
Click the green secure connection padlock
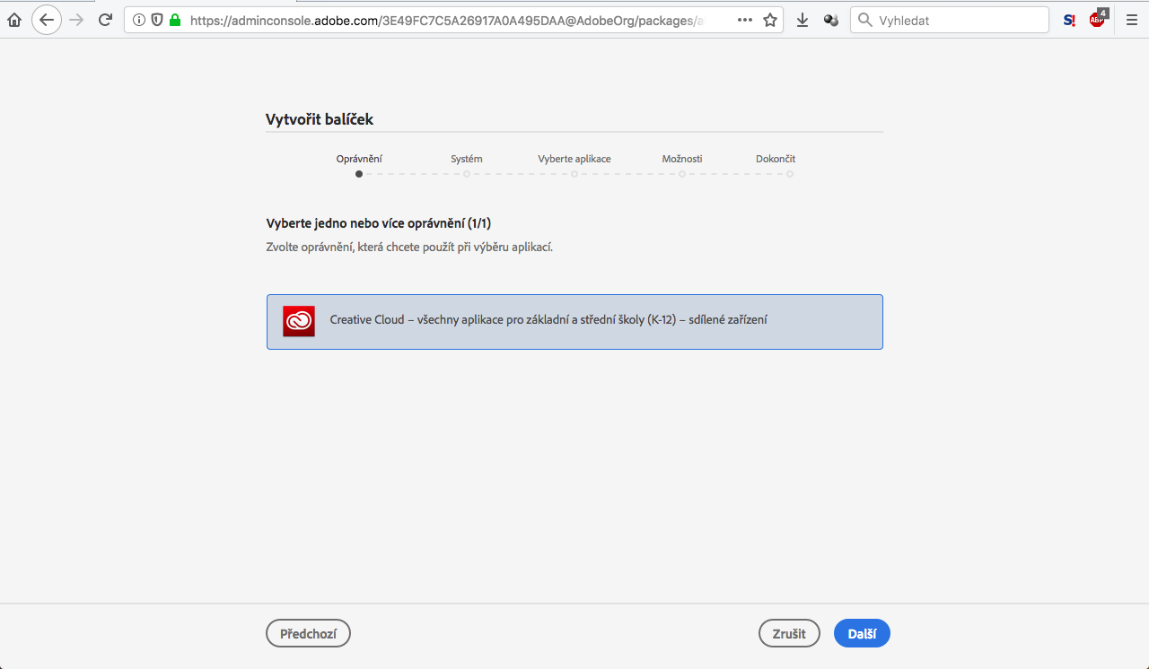tap(175, 20)
